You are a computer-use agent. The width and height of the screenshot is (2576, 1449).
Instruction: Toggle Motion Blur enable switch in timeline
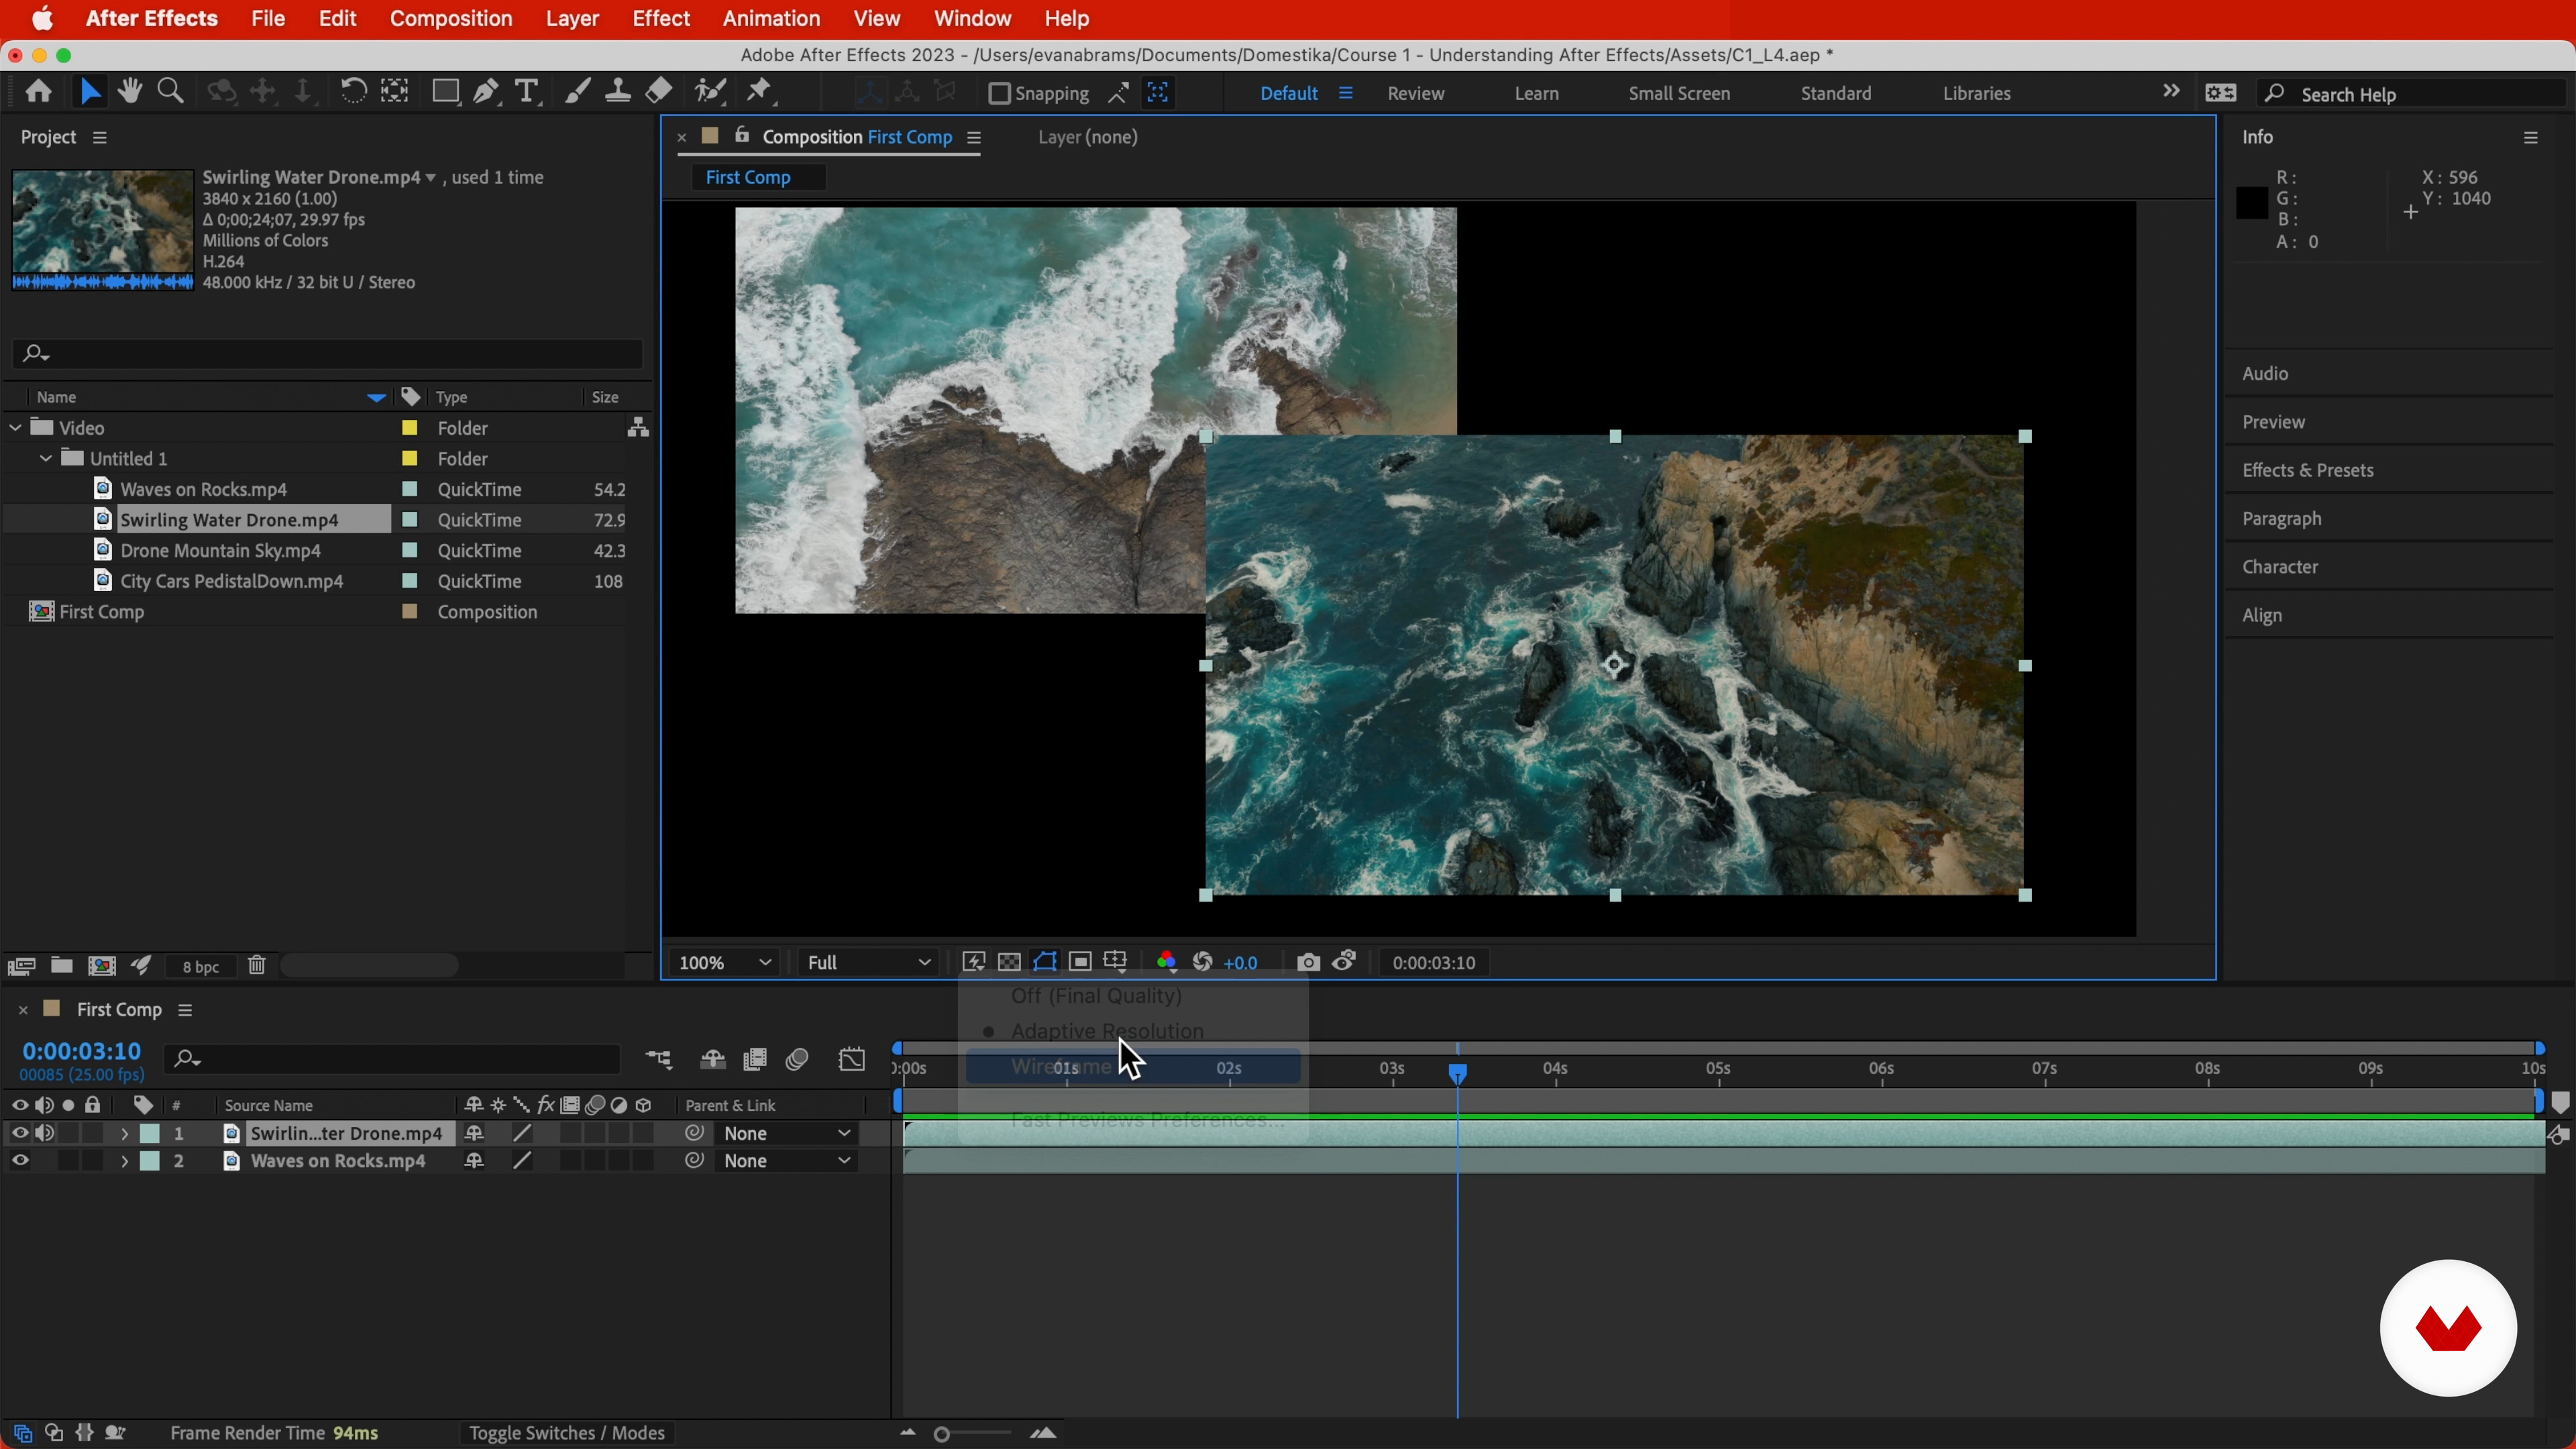[797, 1060]
